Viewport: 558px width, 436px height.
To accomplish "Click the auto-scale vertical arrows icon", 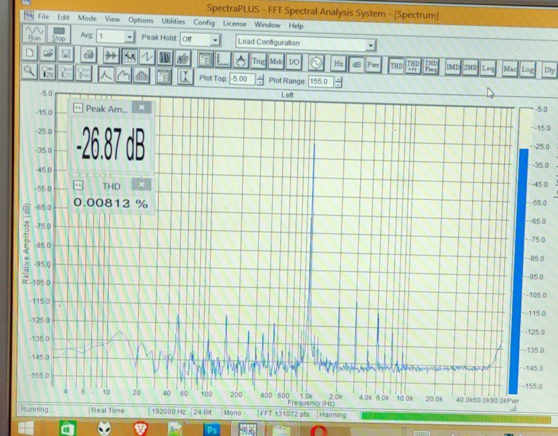I will tap(185, 77).
